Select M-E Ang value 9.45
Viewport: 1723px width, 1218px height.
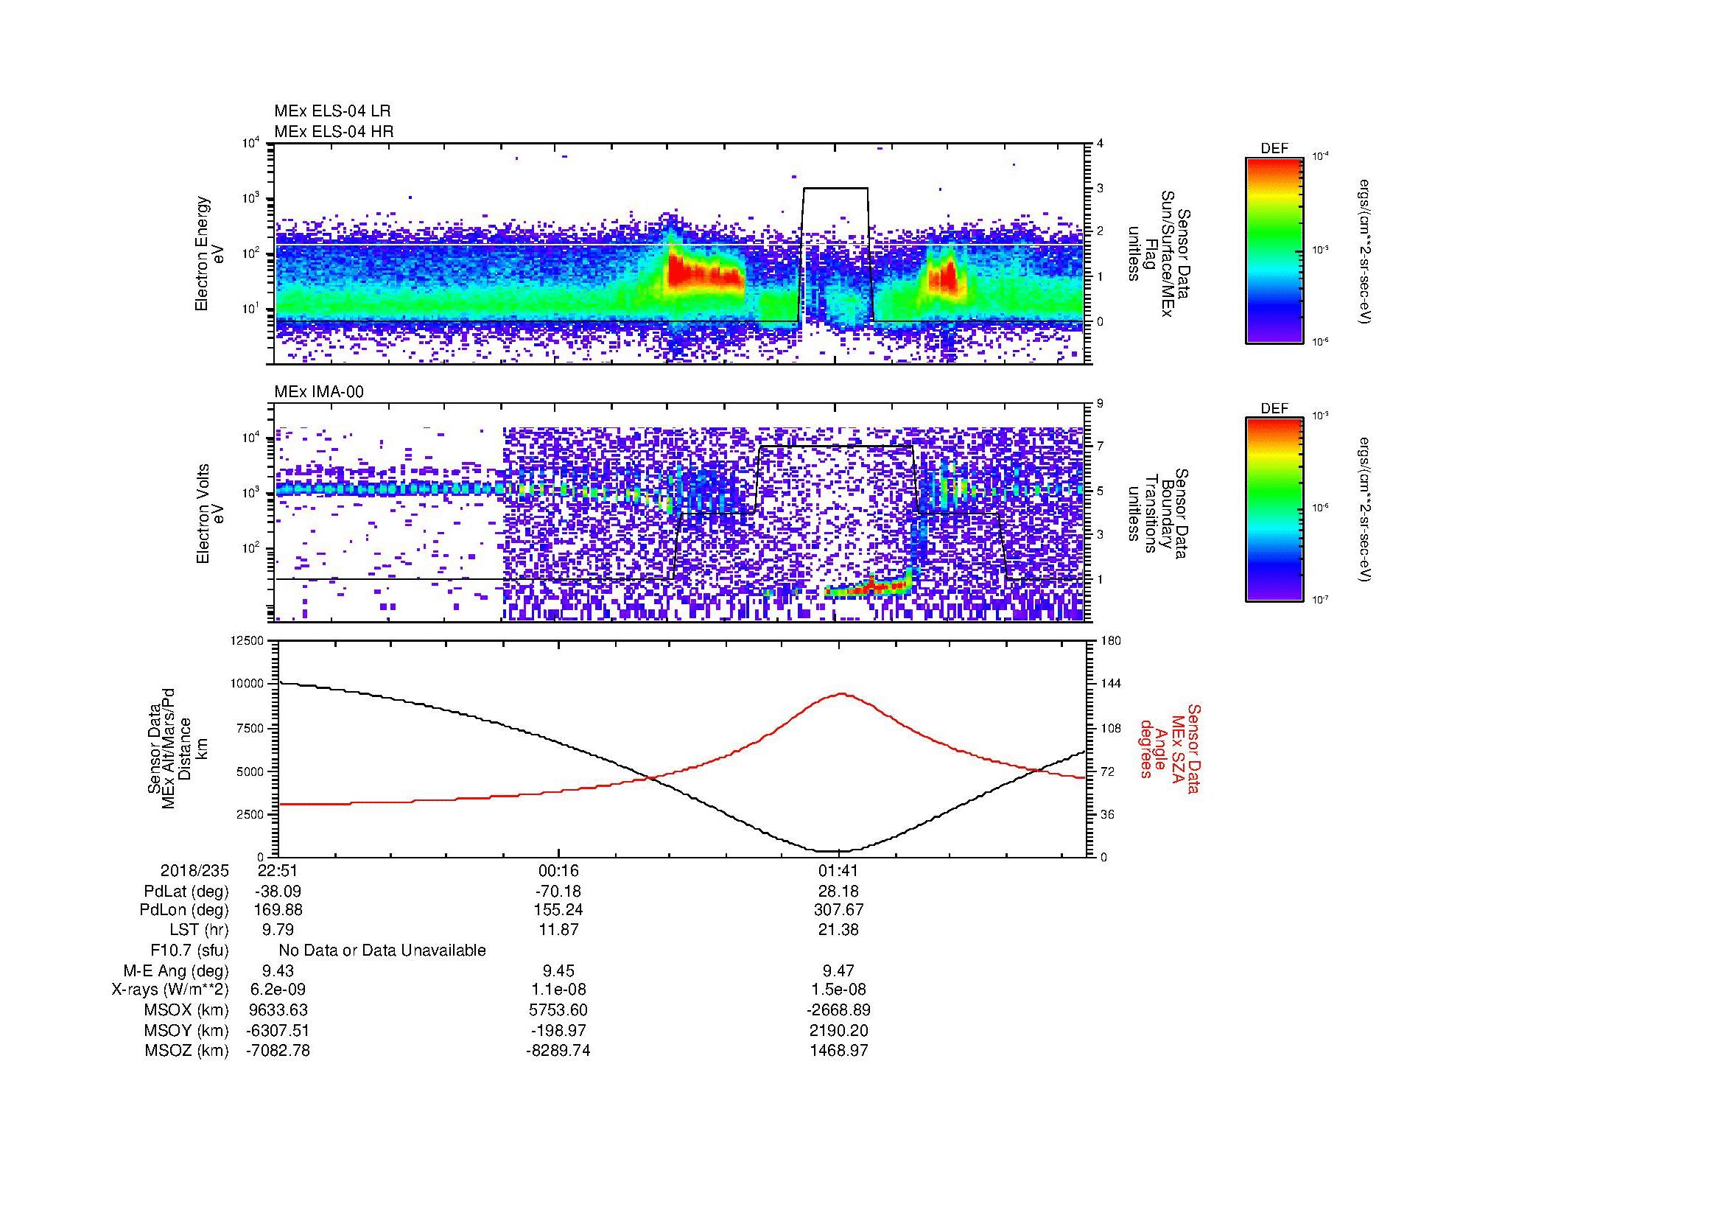pyautogui.click(x=558, y=970)
